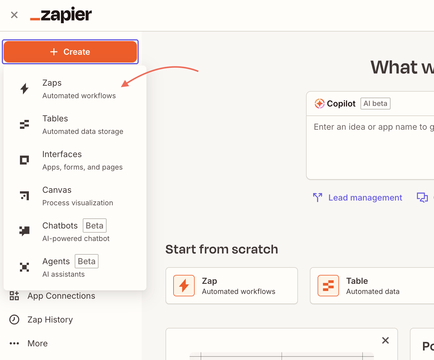Collapse the Create dropdown button
Screen dimensions: 434x360
70,52
